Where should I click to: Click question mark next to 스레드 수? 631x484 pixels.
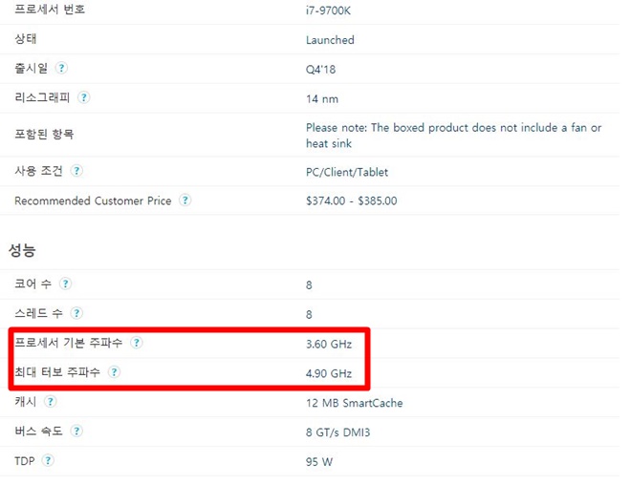77,313
